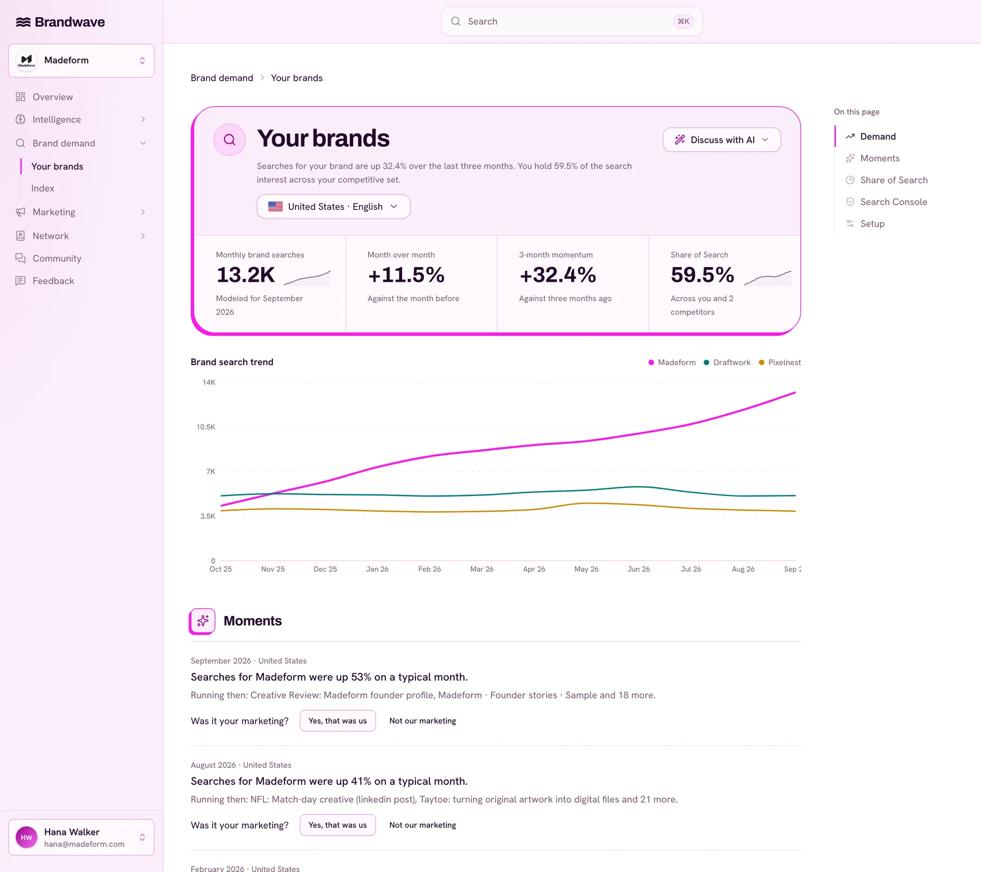Viewport: 981px width, 872px height.
Task: Click Brand demand breadcrumb link
Action: [222, 78]
